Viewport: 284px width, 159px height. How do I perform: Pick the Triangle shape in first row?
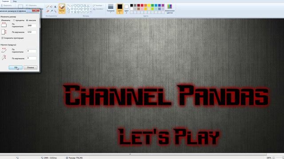tap(88, 6)
